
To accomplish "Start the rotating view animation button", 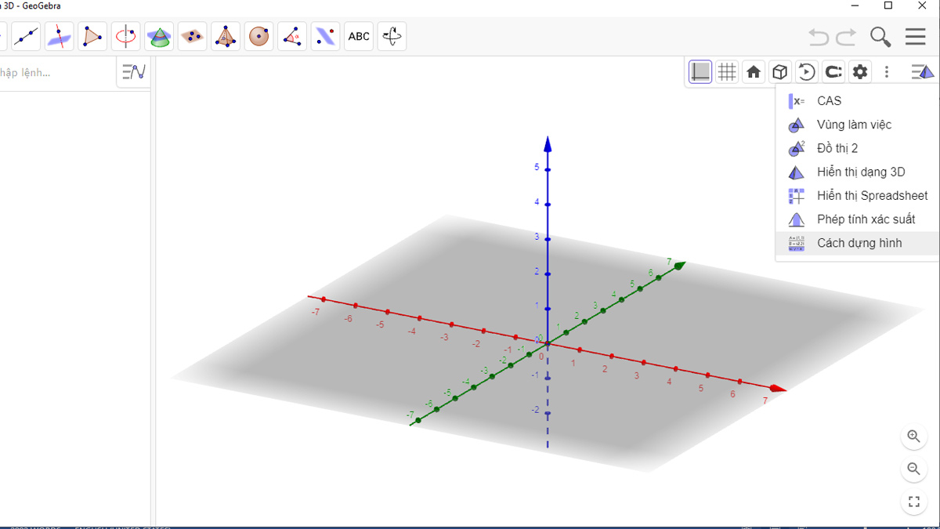I will (806, 72).
